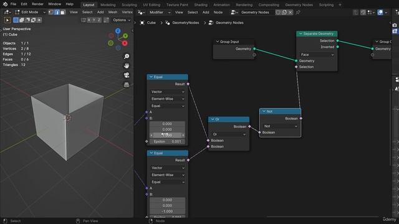The width and height of the screenshot is (399, 224).
Task: Click the green Y axis gizmo ball
Action: [125, 36]
